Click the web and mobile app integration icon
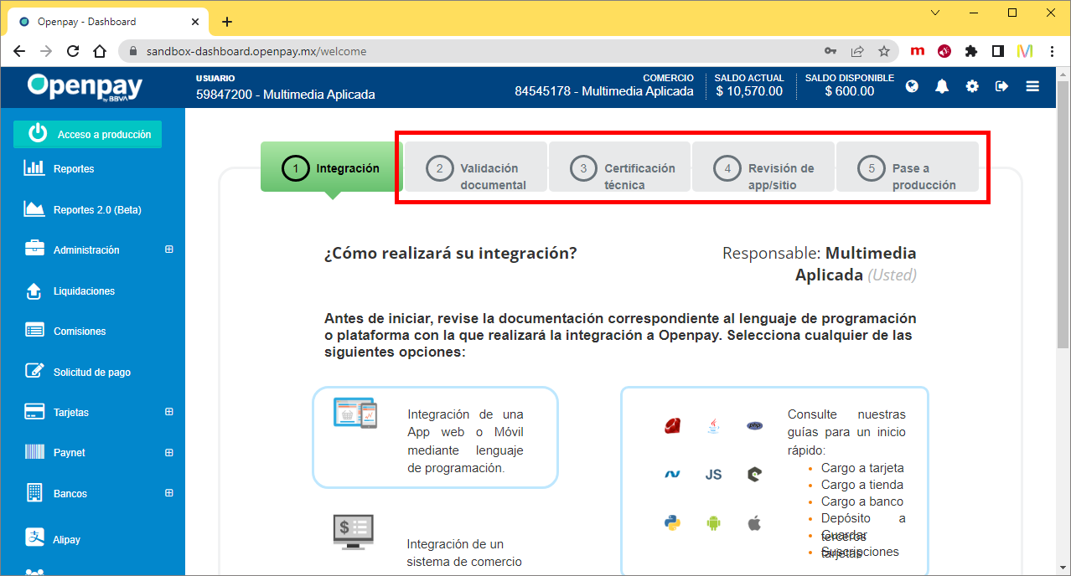The image size is (1071, 576). click(355, 414)
